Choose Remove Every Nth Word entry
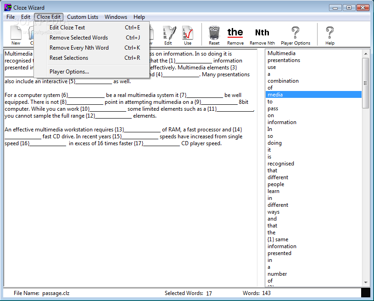The height and width of the screenshot is (301, 374). pos(92,47)
